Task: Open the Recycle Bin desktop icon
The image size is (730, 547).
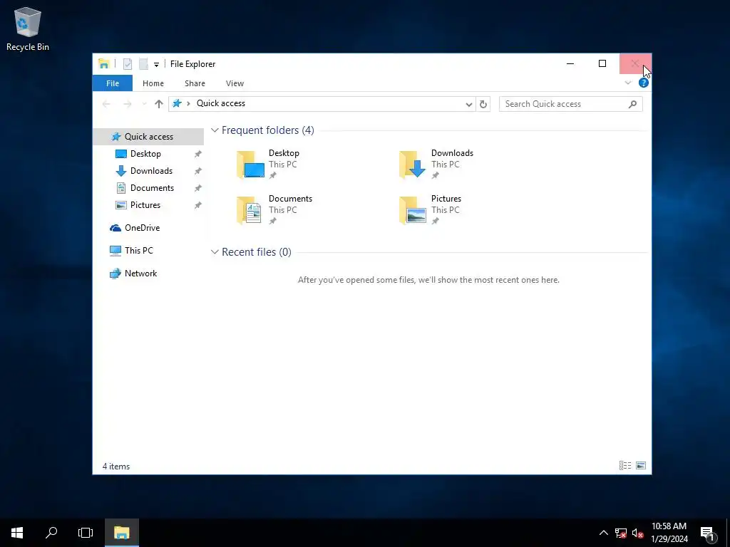Action: coord(28,28)
